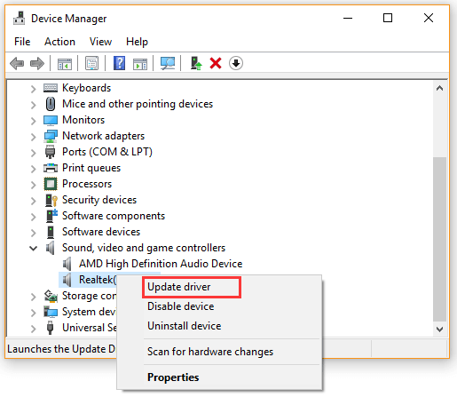Click the Back arrow toolbar icon

point(17,63)
